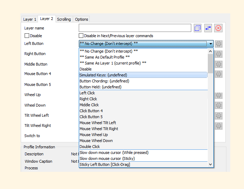Click the swap layers arrows icon
This screenshot has width=244, height=189.
tap(208, 28)
